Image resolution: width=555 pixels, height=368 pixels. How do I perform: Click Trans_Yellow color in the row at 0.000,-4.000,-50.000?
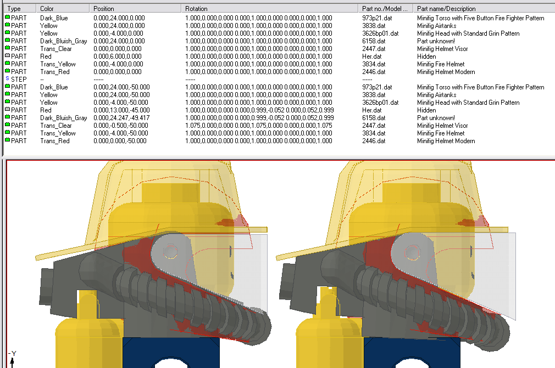(58, 133)
